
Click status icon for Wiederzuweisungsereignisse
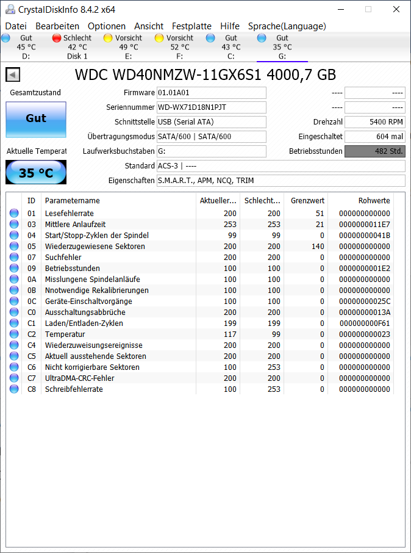[x=14, y=345]
